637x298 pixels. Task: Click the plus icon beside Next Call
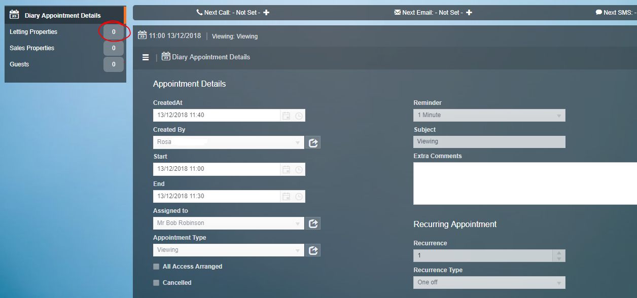click(266, 12)
